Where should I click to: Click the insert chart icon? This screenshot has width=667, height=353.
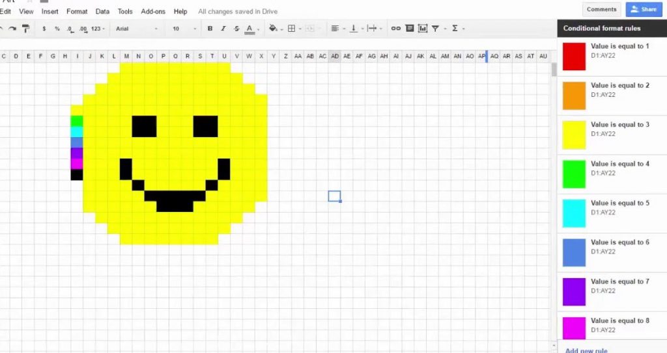tap(423, 29)
